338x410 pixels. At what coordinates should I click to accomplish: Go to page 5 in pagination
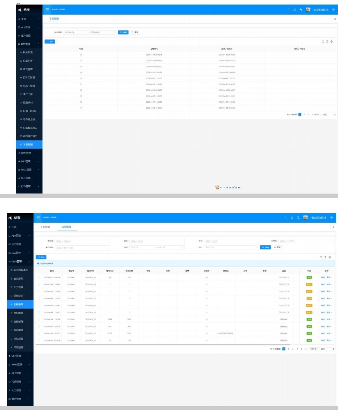[x=302, y=349]
